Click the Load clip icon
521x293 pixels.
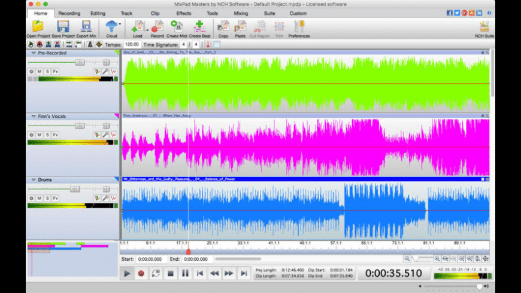point(138,29)
